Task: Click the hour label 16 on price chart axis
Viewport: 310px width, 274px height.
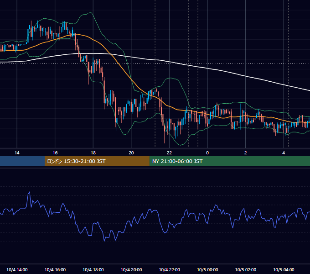Action: (x=55, y=153)
